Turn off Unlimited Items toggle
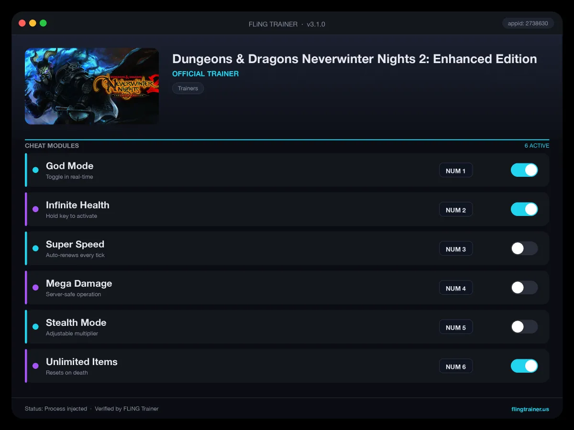 tap(524, 366)
